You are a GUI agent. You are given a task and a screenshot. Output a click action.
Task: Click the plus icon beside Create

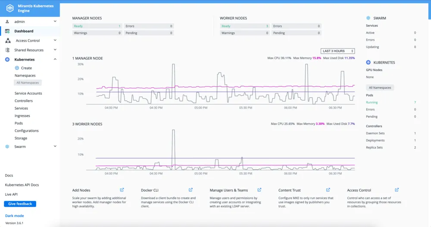coord(17,68)
